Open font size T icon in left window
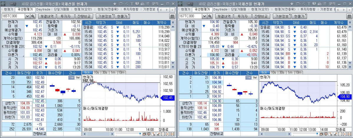Viewport: 353px width, 138px height. pyautogui.click(x=132, y=4)
